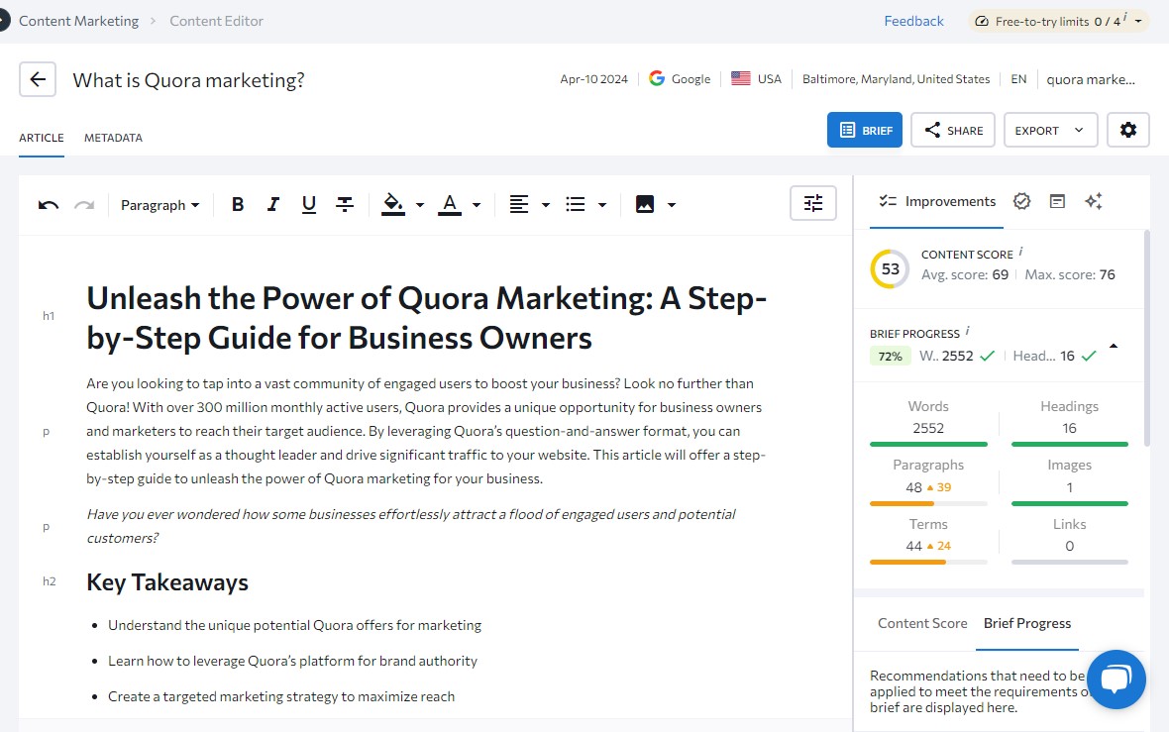The image size is (1169, 732).
Task: Open the AI sparkle tools tab
Action: pos(1094,201)
